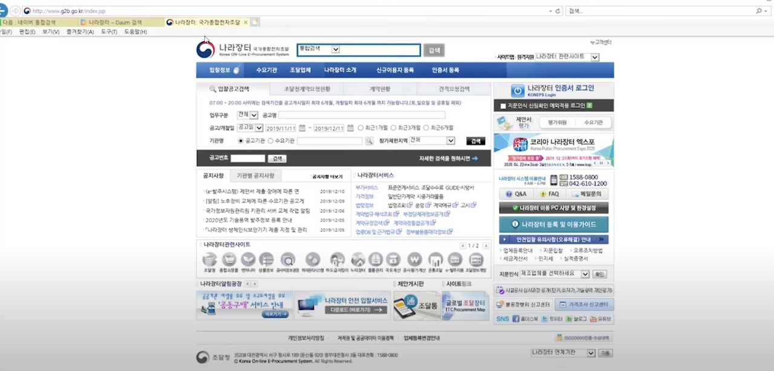The image size is (774, 371).
Task: Open the 온통조달 bar chart icon
Action: 435,259
